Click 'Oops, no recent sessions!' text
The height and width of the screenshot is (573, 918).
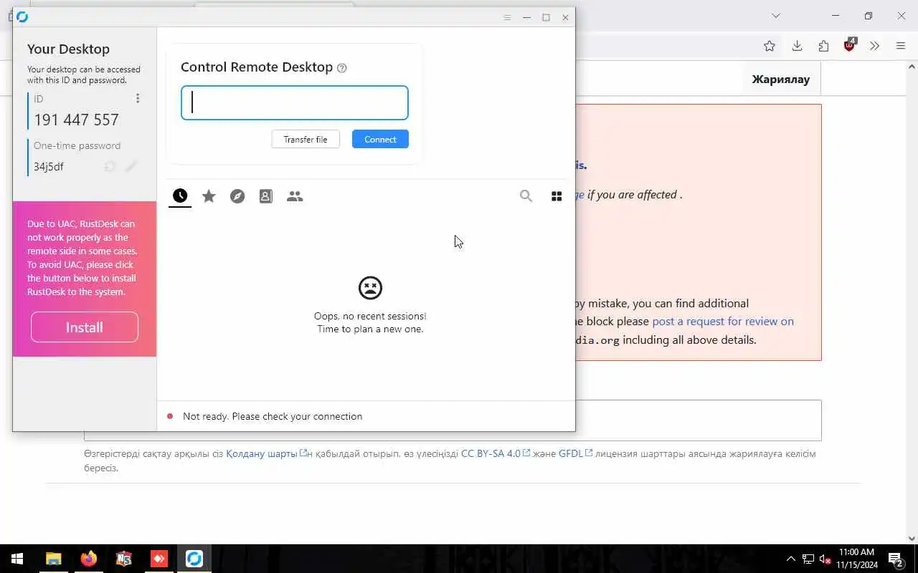[x=370, y=316]
